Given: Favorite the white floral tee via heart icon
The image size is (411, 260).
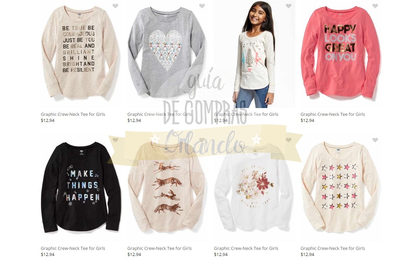Looking at the screenshot, I should point(289,140).
